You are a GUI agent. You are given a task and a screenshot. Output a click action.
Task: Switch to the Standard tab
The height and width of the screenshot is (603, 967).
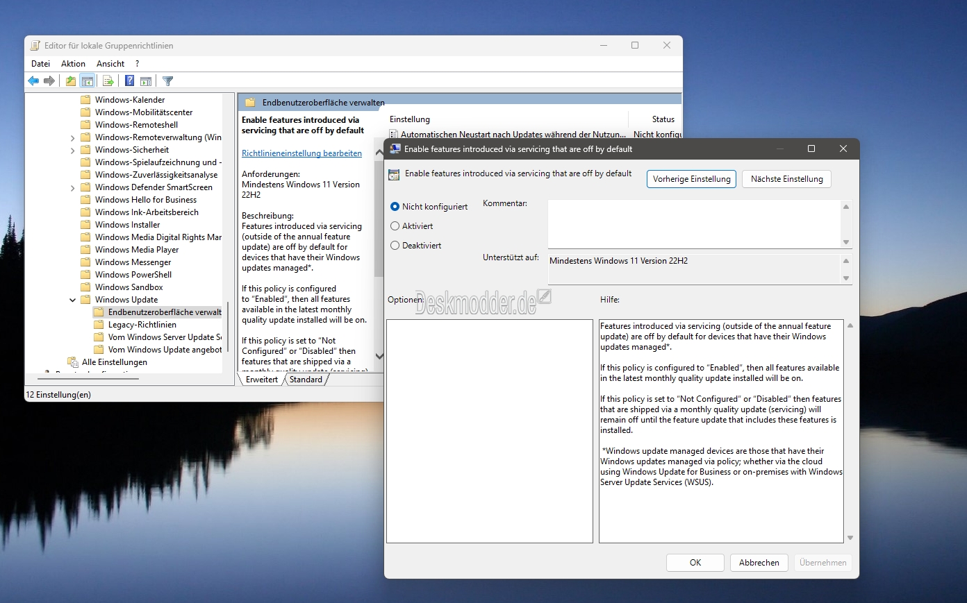306,380
